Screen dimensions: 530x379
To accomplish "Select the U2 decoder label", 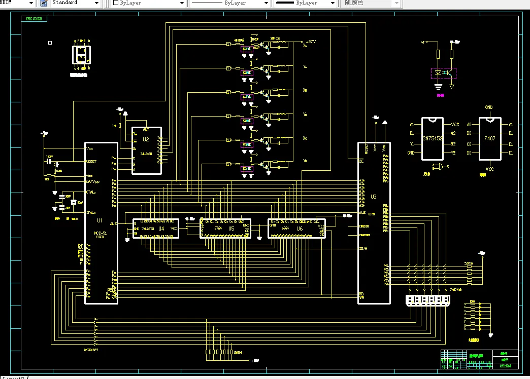I will (x=146, y=139).
